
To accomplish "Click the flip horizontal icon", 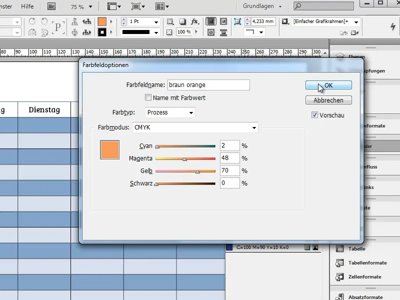I will tap(32, 32).
